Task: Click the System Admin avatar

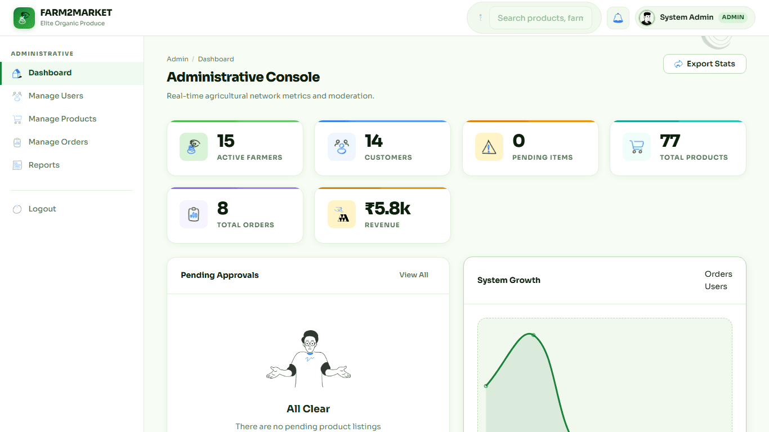Action: [647, 18]
